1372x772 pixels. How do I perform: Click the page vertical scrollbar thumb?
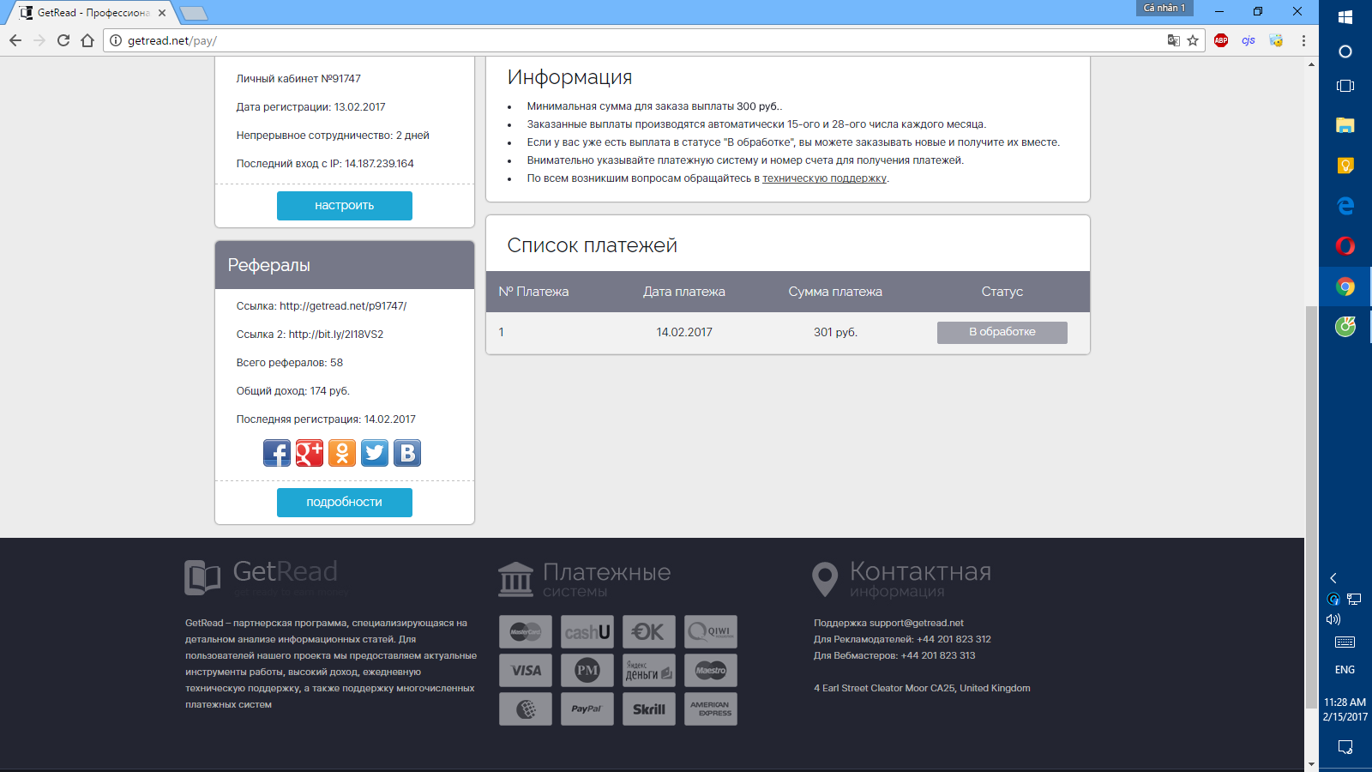coord(1311,506)
